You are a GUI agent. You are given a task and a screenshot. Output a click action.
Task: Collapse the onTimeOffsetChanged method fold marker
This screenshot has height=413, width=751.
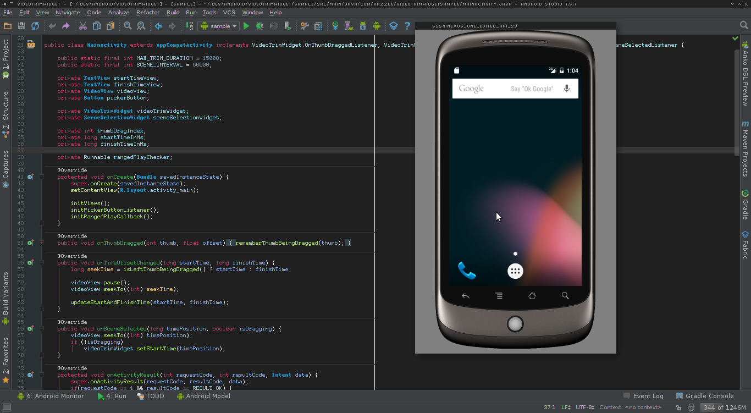tap(42, 263)
